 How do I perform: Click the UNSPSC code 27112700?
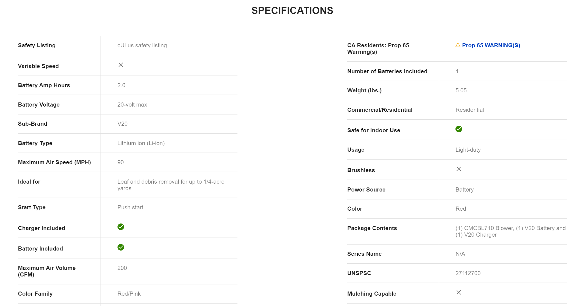(x=468, y=273)
